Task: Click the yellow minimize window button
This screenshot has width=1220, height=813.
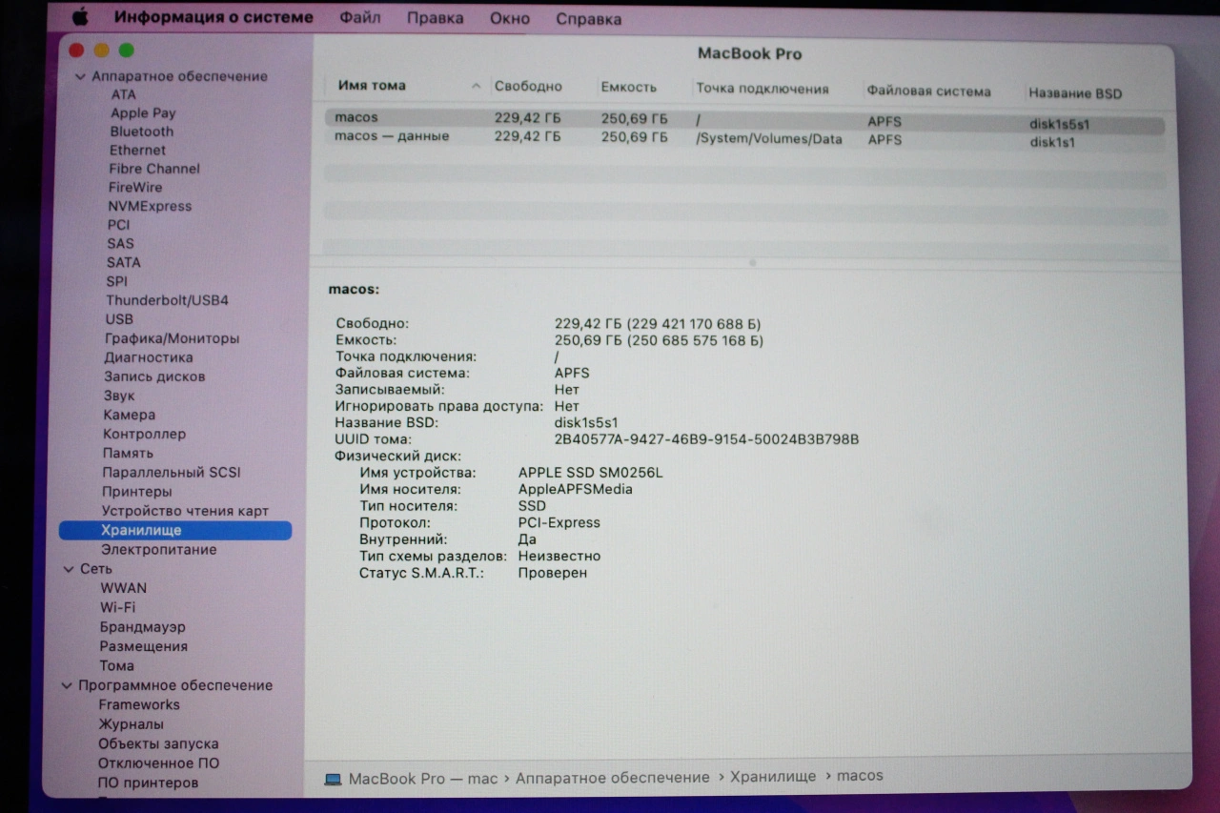Action: [101, 51]
